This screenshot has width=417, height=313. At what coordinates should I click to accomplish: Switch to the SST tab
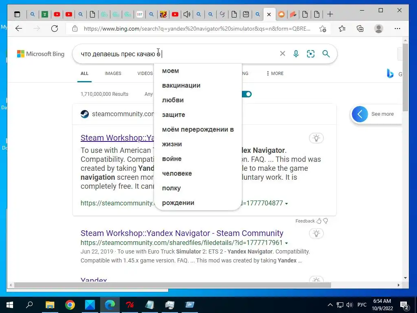[x=140, y=14]
